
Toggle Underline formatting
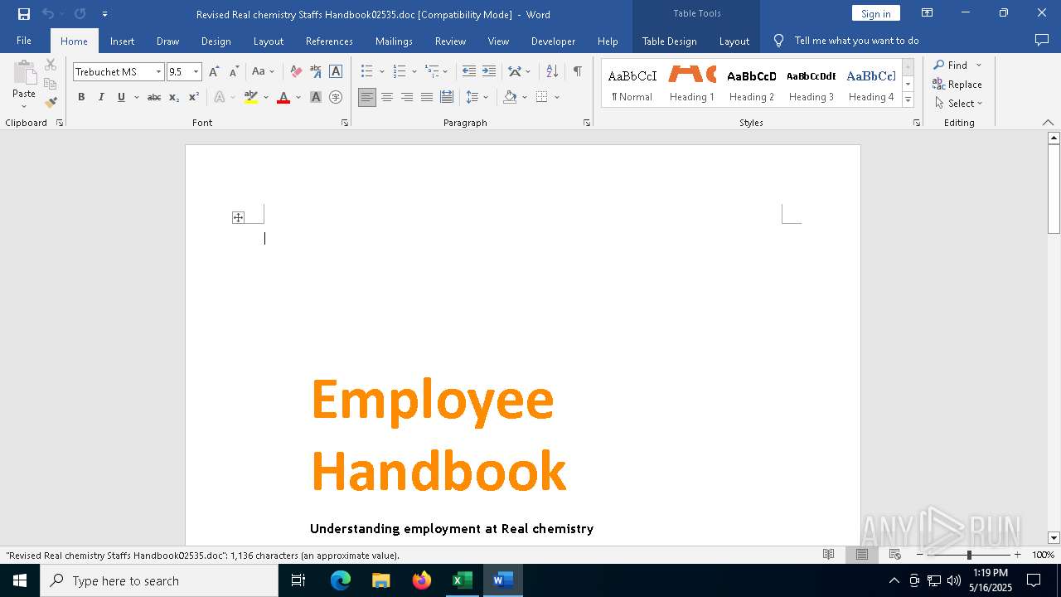pyautogui.click(x=121, y=97)
